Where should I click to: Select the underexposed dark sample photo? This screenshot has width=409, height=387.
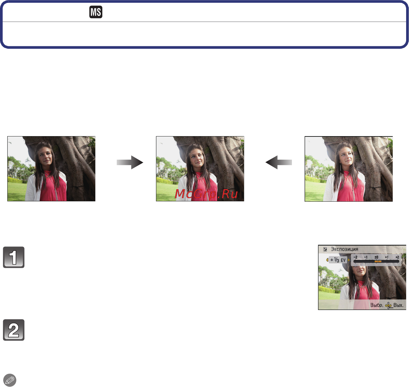click(51, 169)
